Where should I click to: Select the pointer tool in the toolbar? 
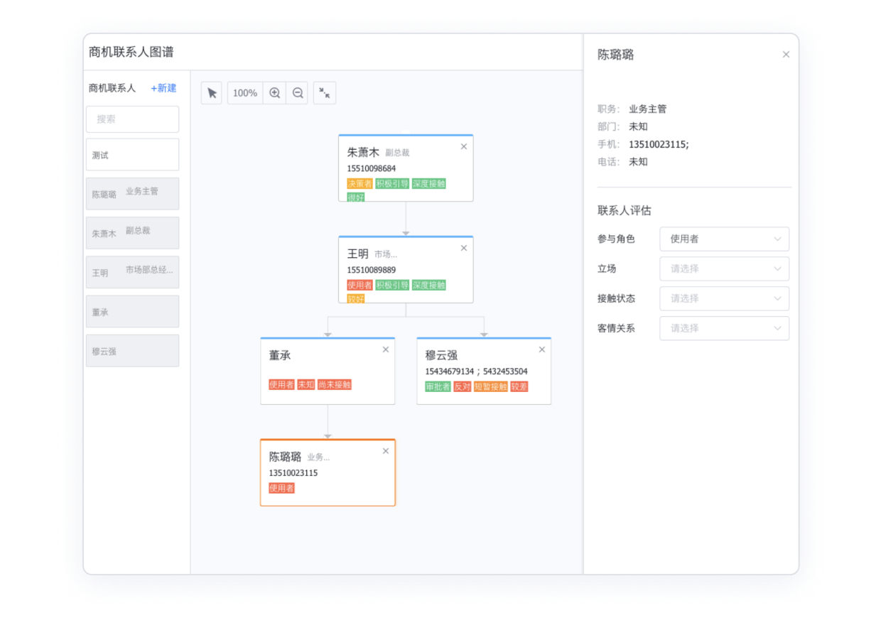pyautogui.click(x=211, y=92)
